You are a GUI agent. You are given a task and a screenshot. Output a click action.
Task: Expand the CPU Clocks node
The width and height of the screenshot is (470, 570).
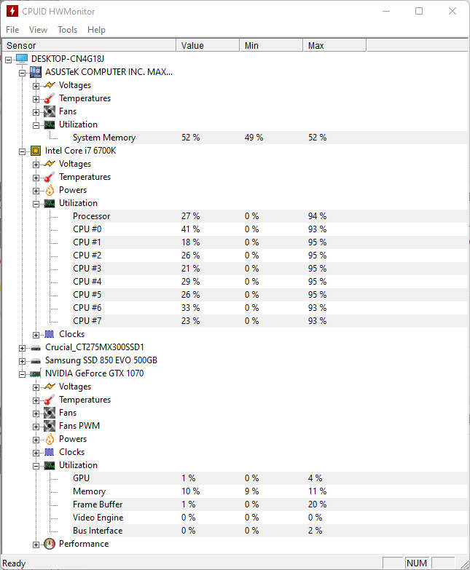(36, 335)
